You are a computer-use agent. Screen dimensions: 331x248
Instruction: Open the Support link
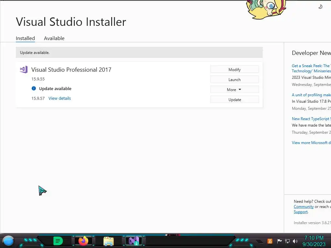[301, 212]
